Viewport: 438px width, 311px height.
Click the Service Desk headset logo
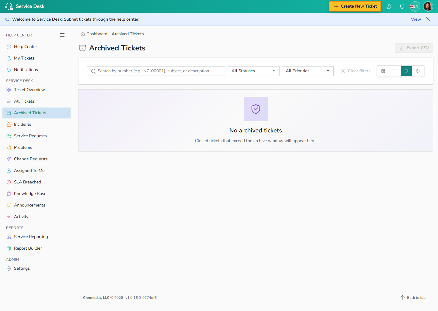pos(9,6)
